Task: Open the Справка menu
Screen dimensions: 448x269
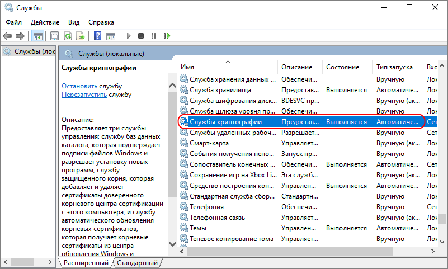Action: pyautogui.click(x=101, y=22)
